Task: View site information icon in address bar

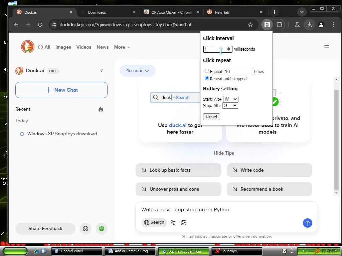Action: click(x=54, y=25)
